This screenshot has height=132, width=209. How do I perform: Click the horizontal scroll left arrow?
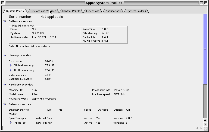[197, 128]
